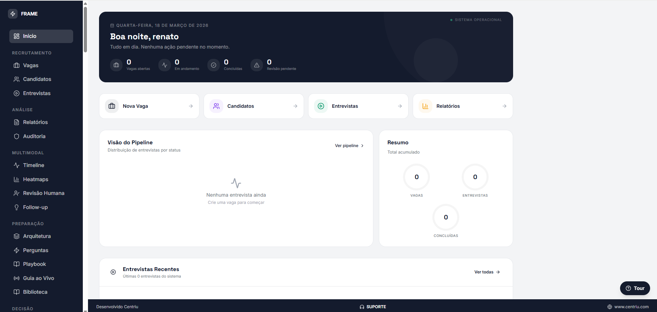Click the ENTREVISTAS zero counter circle

click(475, 177)
